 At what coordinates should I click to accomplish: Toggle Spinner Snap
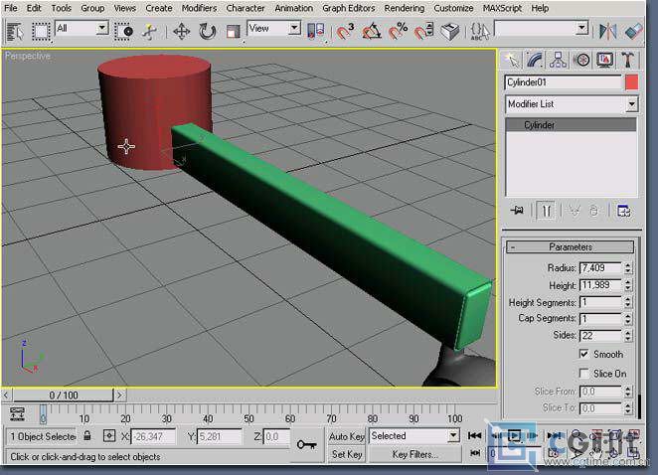point(423,32)
